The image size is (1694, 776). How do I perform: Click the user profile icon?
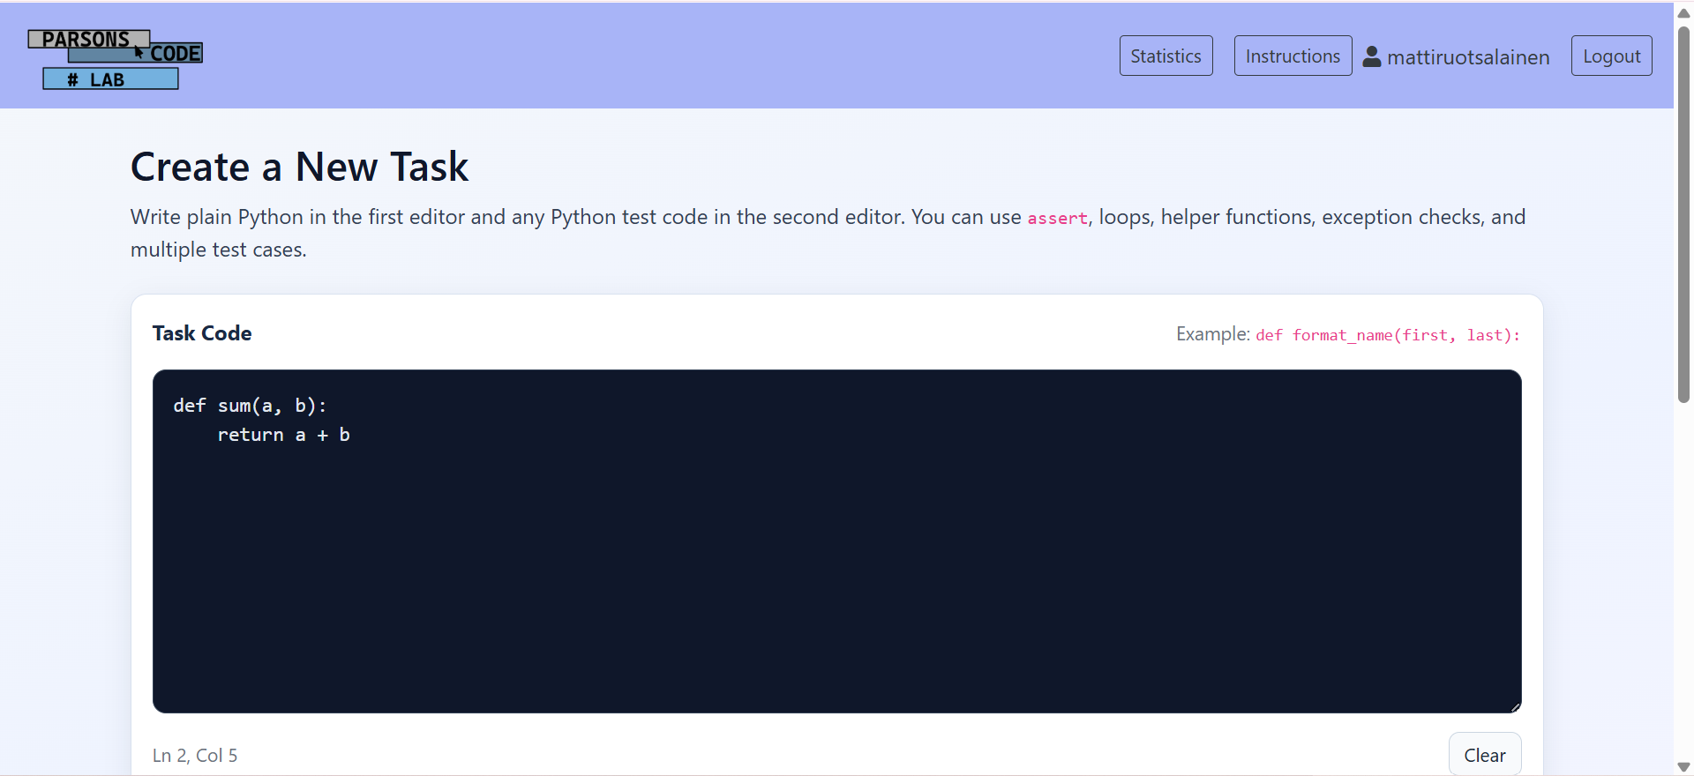tap(1372, 56)
